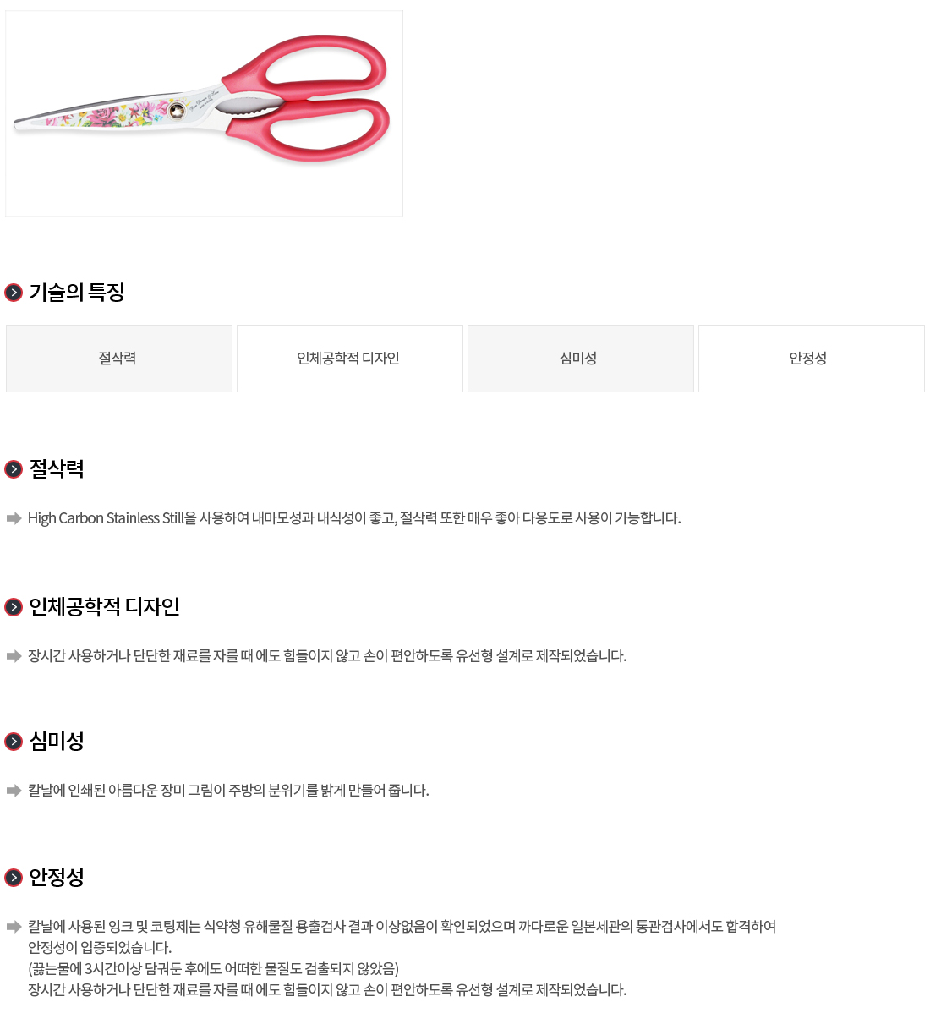The width and height of the screenshot is (930, 1035).
Task: Click the circle chevron icon beside 절삭력 heading
Action: pyautogui.click(x=14, y=469)
